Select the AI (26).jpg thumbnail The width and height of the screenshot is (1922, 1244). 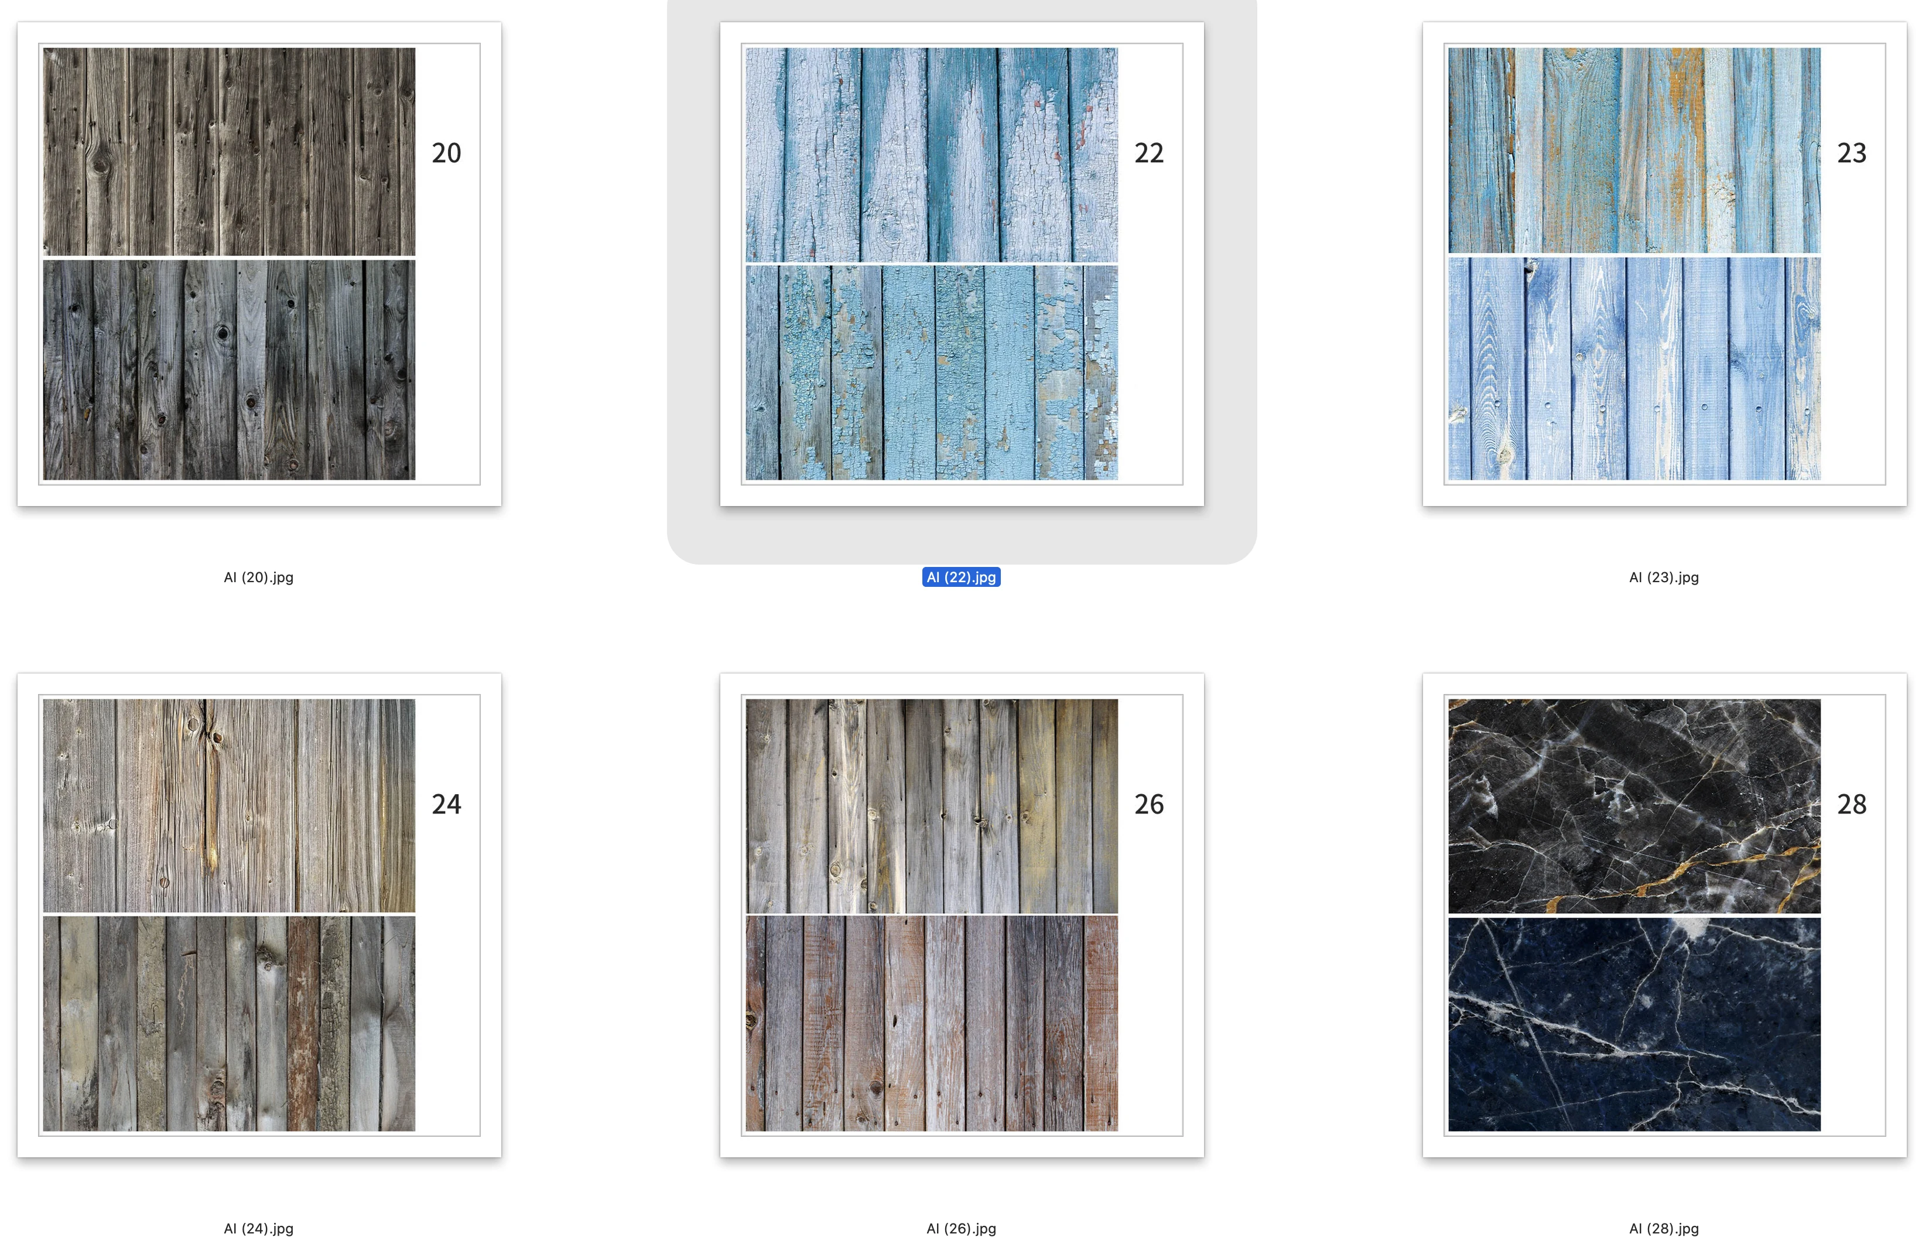click(x=962, y=915)
